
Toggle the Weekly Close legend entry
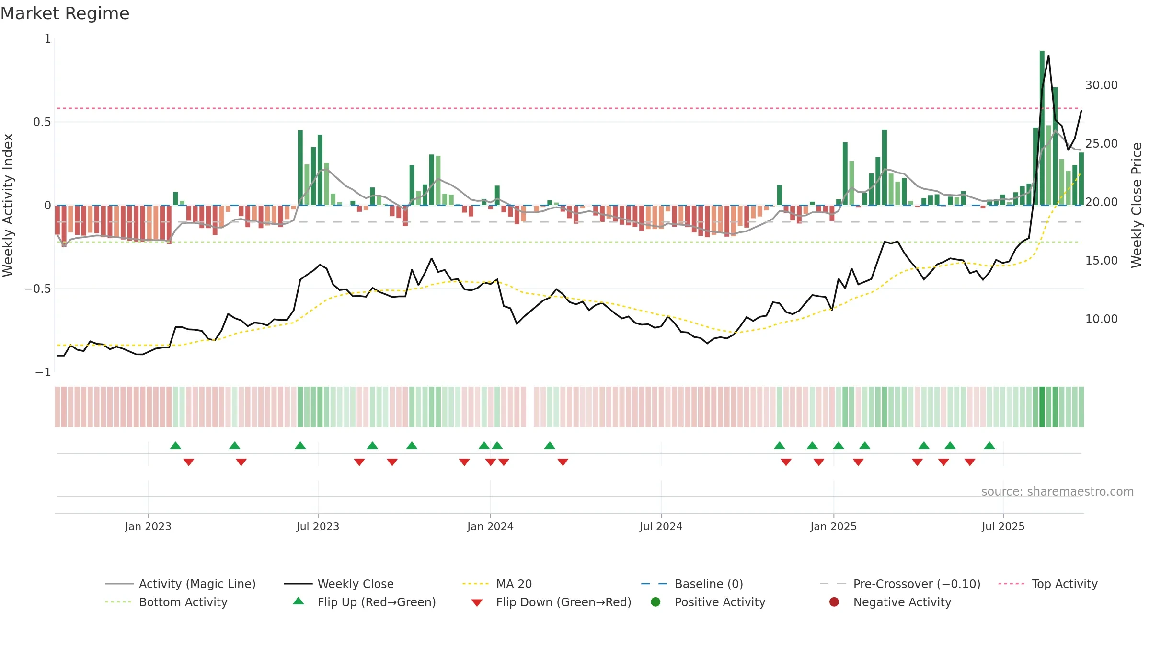click(x=339, y=584)
